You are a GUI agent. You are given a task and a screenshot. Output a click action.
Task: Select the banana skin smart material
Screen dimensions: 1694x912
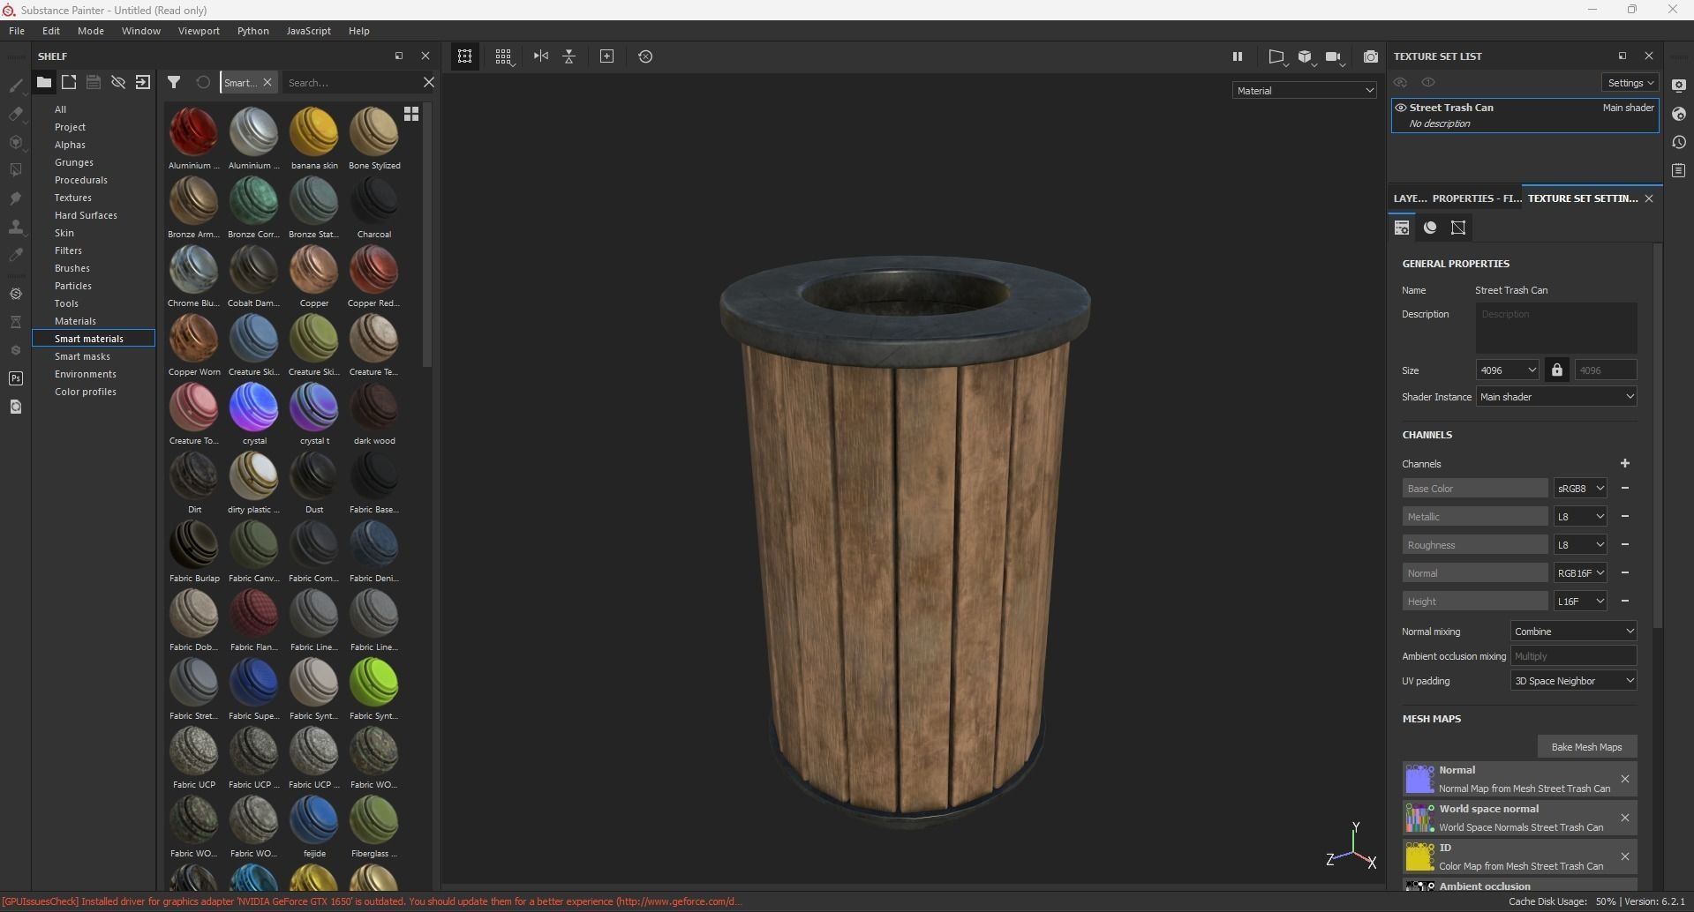coord(314,138)
